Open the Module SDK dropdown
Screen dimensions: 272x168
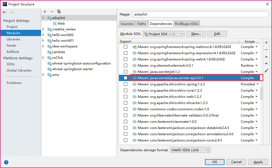point(164,34)
